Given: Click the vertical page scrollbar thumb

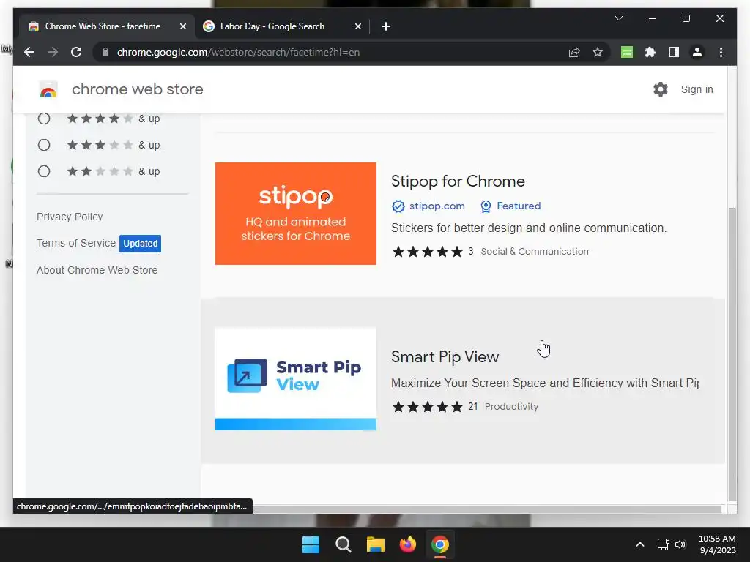Looking at the screenshot, I should 732,353.
